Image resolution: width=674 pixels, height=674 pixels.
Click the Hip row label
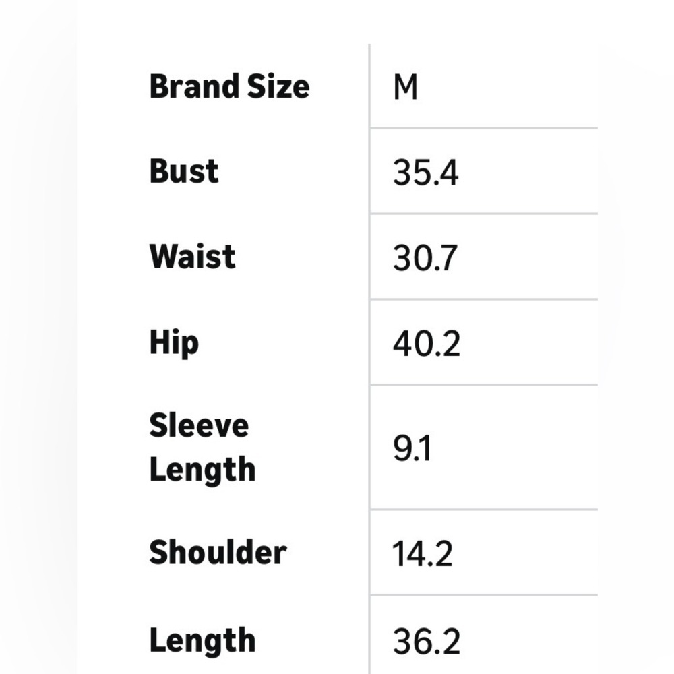point(174,342)
